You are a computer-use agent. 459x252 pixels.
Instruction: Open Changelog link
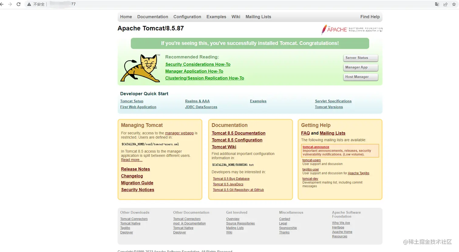(x=132, y=176)
